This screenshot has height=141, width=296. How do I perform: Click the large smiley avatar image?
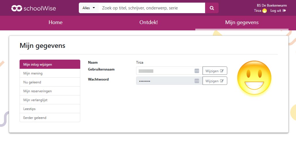pyautogui.click(x=254, y=77)
